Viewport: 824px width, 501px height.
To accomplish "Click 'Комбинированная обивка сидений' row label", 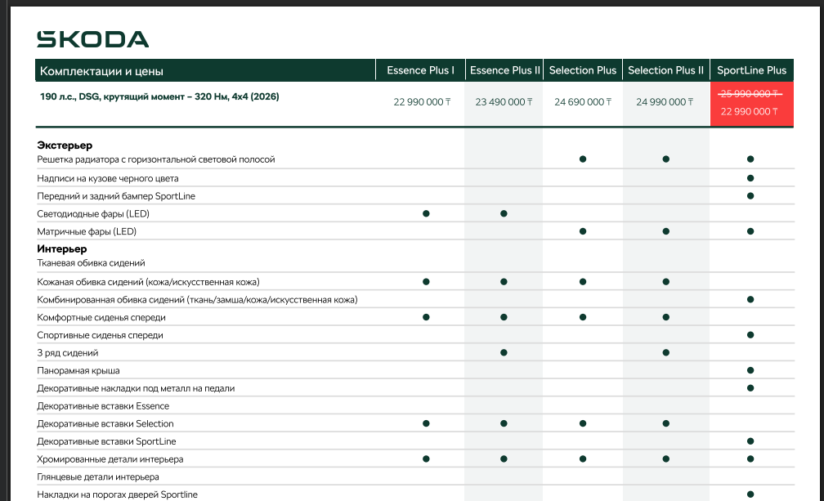I will 197,300.
